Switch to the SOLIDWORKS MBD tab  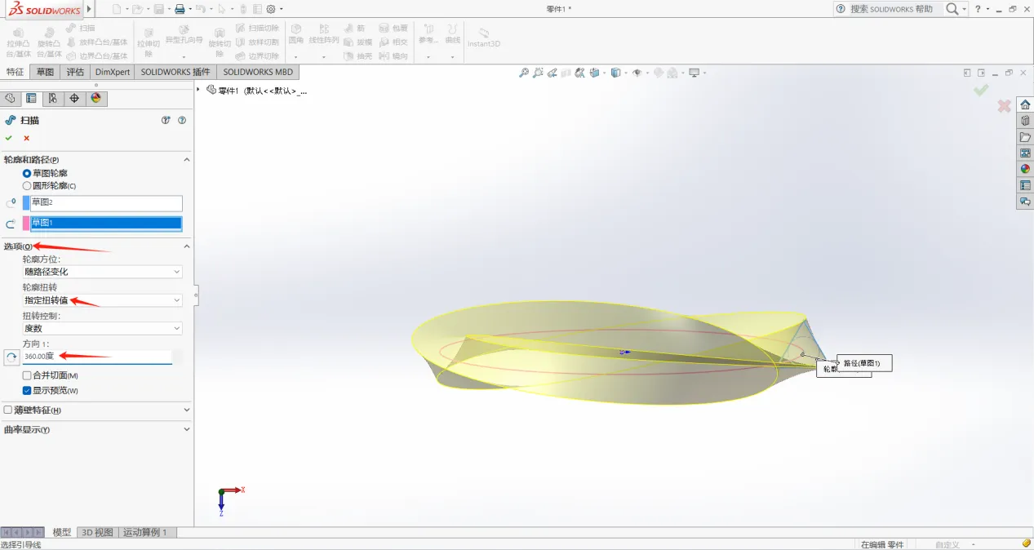pyautogui.click(x=258, y=72)
